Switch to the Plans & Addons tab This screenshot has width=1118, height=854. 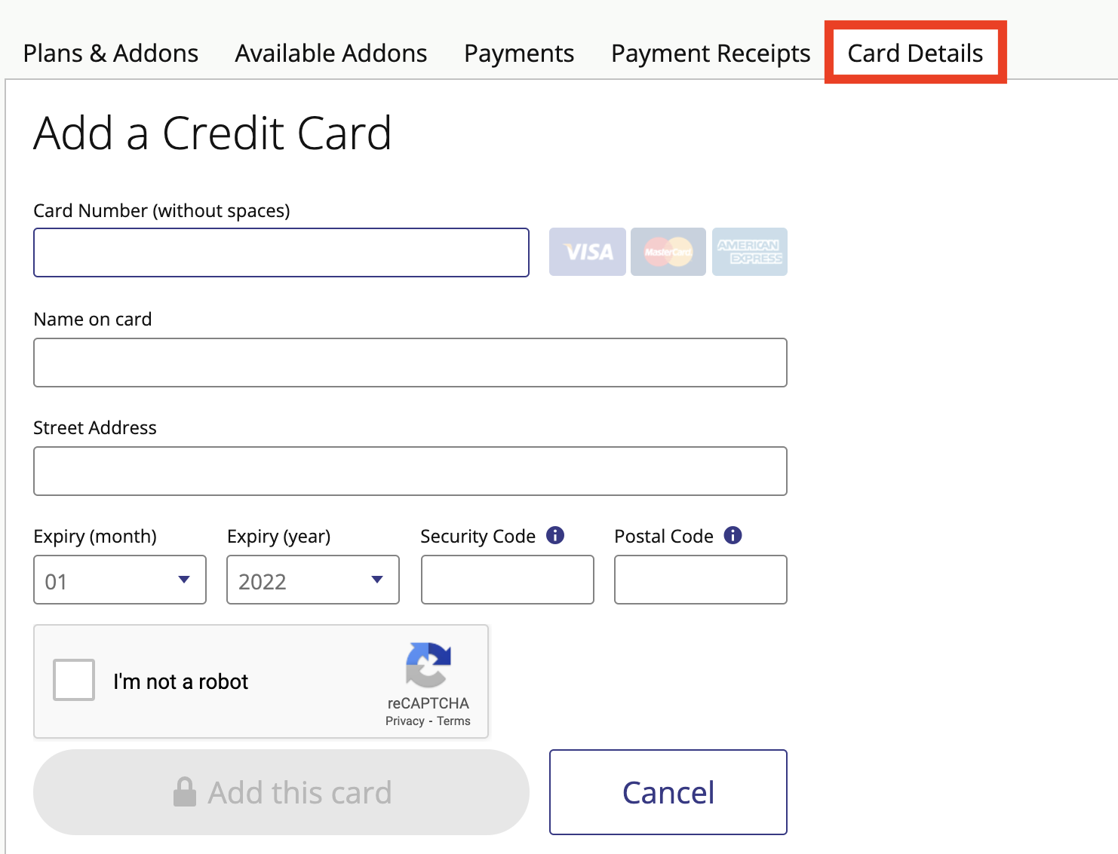[111, 54]
